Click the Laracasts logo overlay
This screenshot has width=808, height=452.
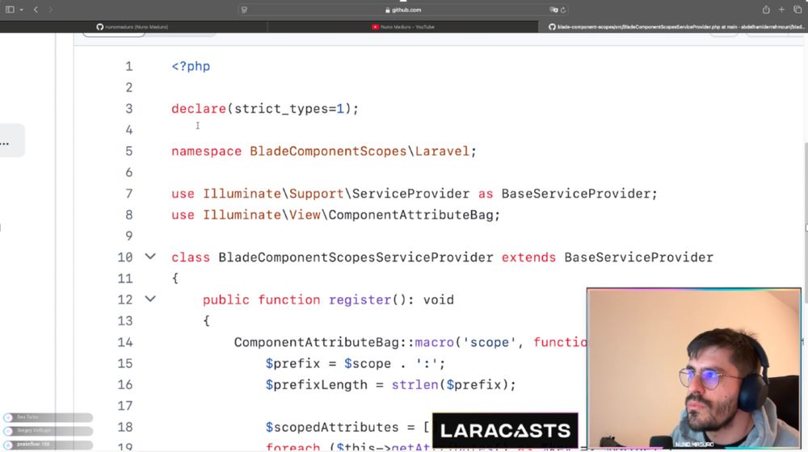coord(505,430)
